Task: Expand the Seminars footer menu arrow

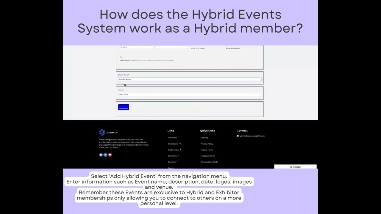Action: click(x=178, y=156)
